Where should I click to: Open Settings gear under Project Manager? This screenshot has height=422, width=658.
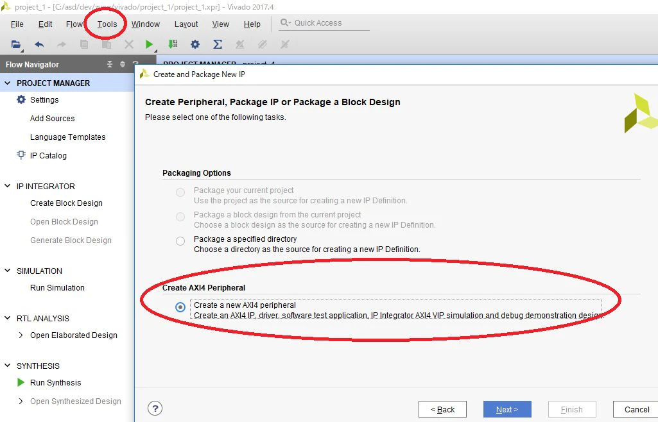[21, 100]
